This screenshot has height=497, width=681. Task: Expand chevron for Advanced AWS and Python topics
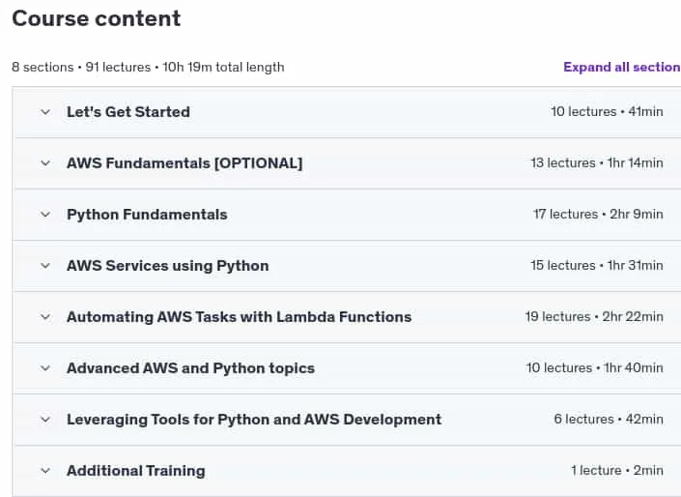click(45, 368)
